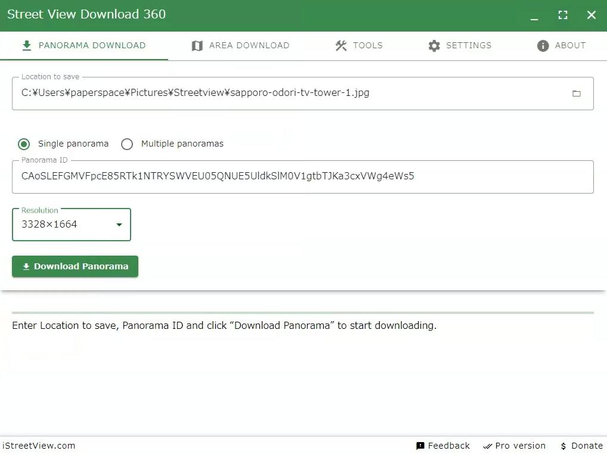Open the iStreetView.com link
This screenshot has height=454, width=607.
tap(39, 446)
